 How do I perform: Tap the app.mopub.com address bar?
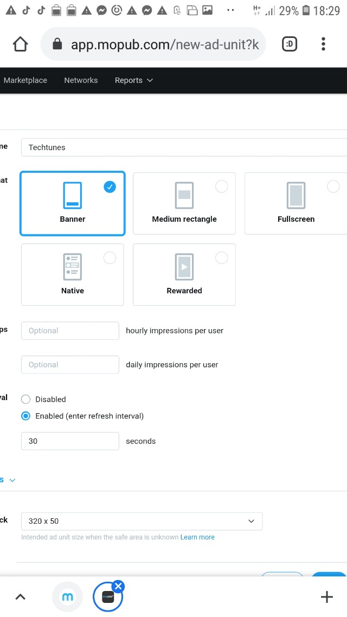tap(153, 44)
